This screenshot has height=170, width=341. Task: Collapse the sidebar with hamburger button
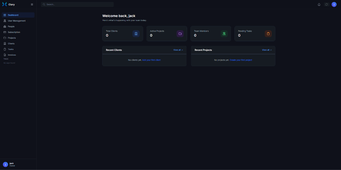[x=32, y=4]
